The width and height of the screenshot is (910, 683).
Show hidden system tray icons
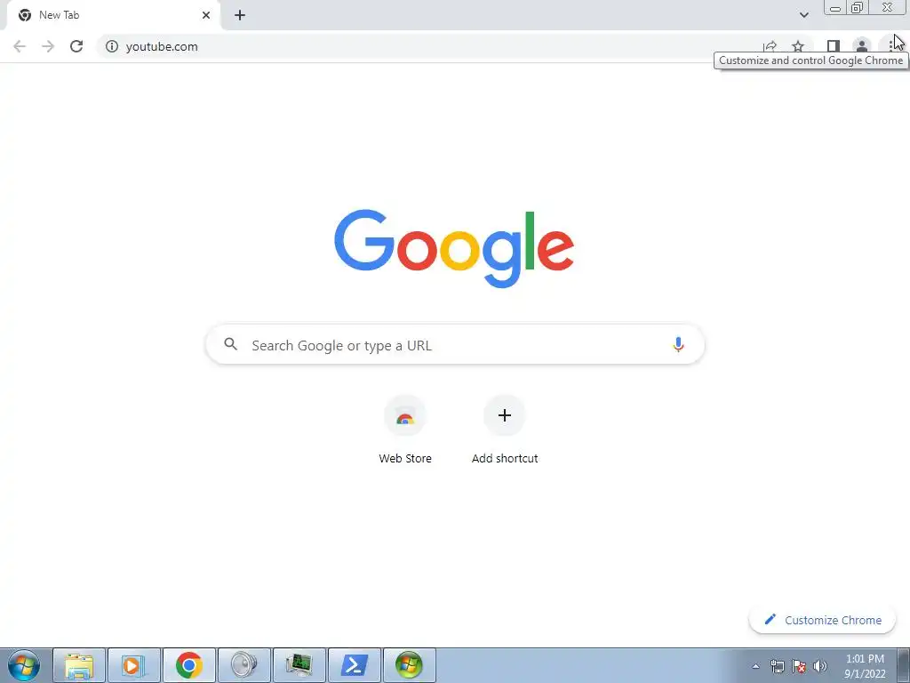click(x=755, y=666)
